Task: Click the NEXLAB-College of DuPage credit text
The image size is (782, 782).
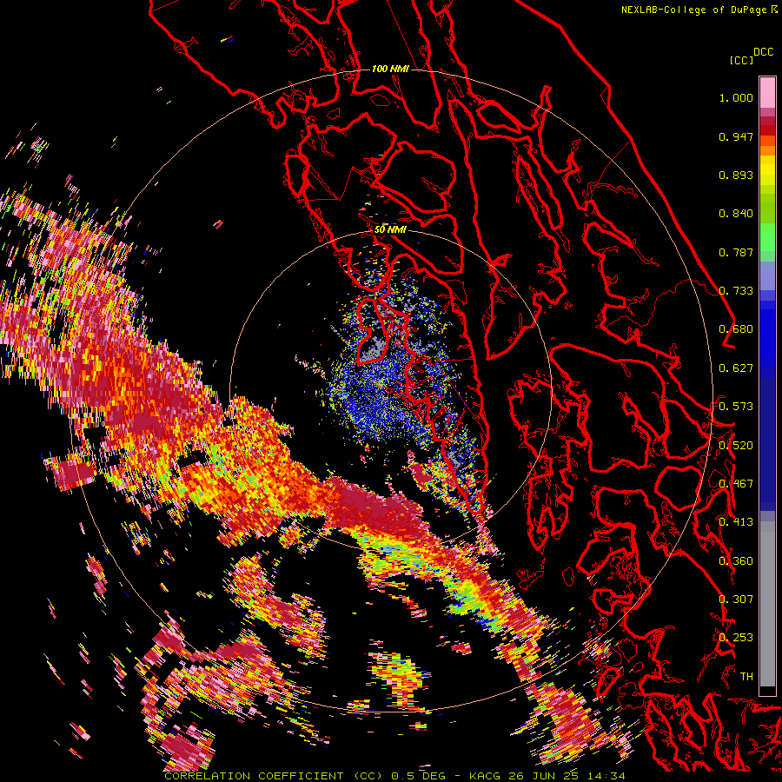Action: (x=695, y=10)
